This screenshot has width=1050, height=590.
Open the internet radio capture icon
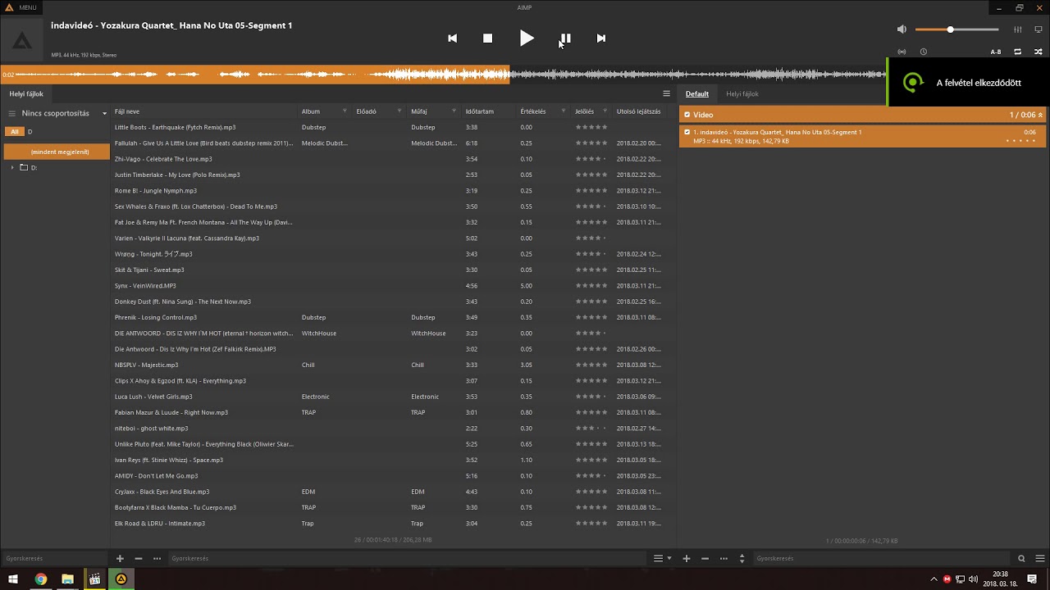point(902,52)
